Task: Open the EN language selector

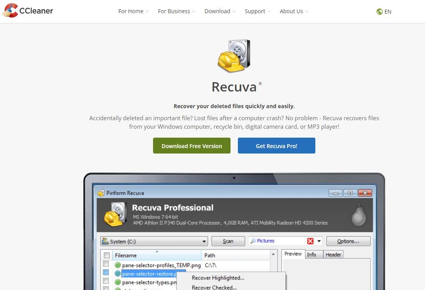Action: point(384,12)
